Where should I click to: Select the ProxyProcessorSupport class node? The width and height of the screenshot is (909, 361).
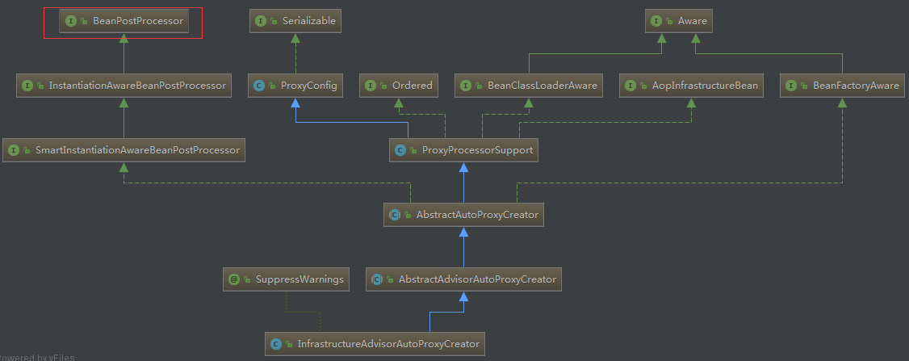(x=463, y=149)
